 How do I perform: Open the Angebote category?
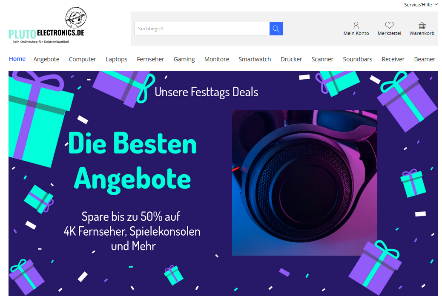(x=46, y=59)
